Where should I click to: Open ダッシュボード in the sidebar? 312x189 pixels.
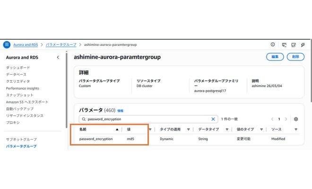point(18,68)
